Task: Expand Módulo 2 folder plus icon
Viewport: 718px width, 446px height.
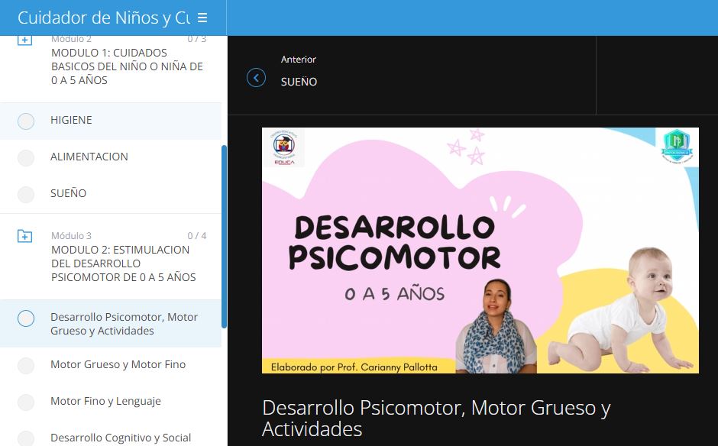Action: [x=24, y=40]
